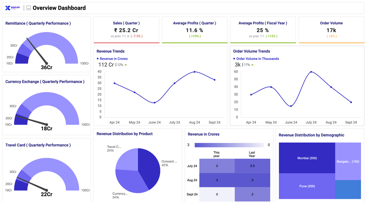Click the green up arrow next to 17%
The width and height of the screenshot is (366, 202).
click(x=252, y=65)
